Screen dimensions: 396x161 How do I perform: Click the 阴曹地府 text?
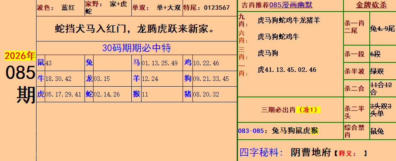click(311, 152)
